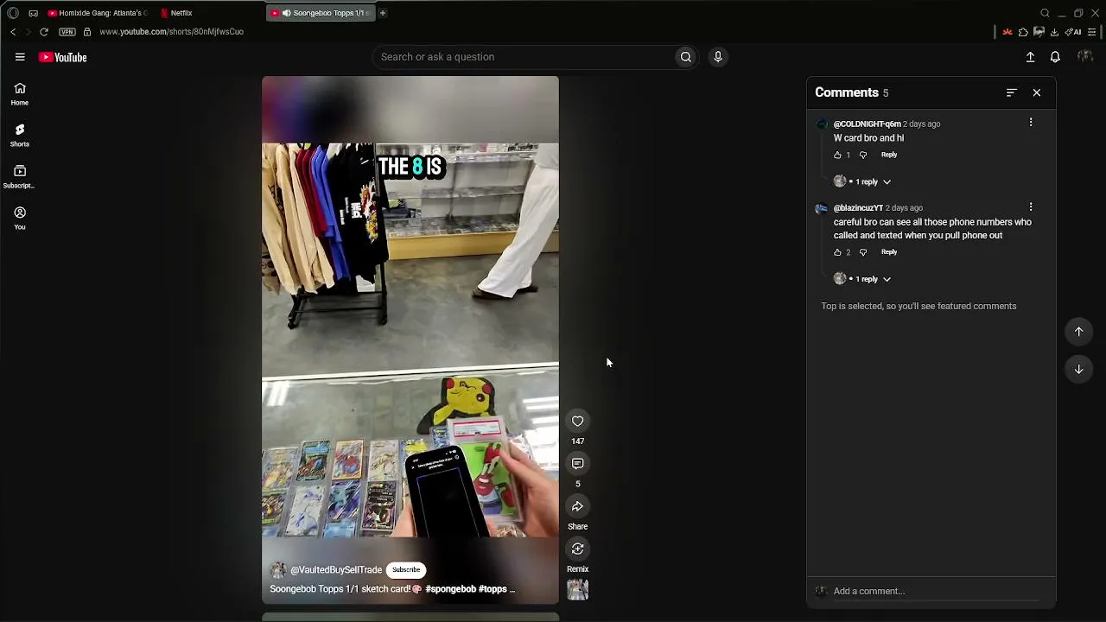1106x622 pixels.
Task: Open the sound thumbnail below Remix
Action: pyautogui.click(x=577, y=590)
